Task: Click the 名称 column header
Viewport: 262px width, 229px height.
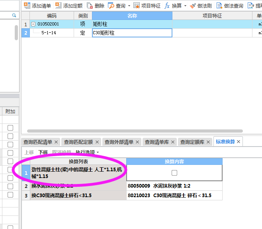Action: tap(132, 16)
